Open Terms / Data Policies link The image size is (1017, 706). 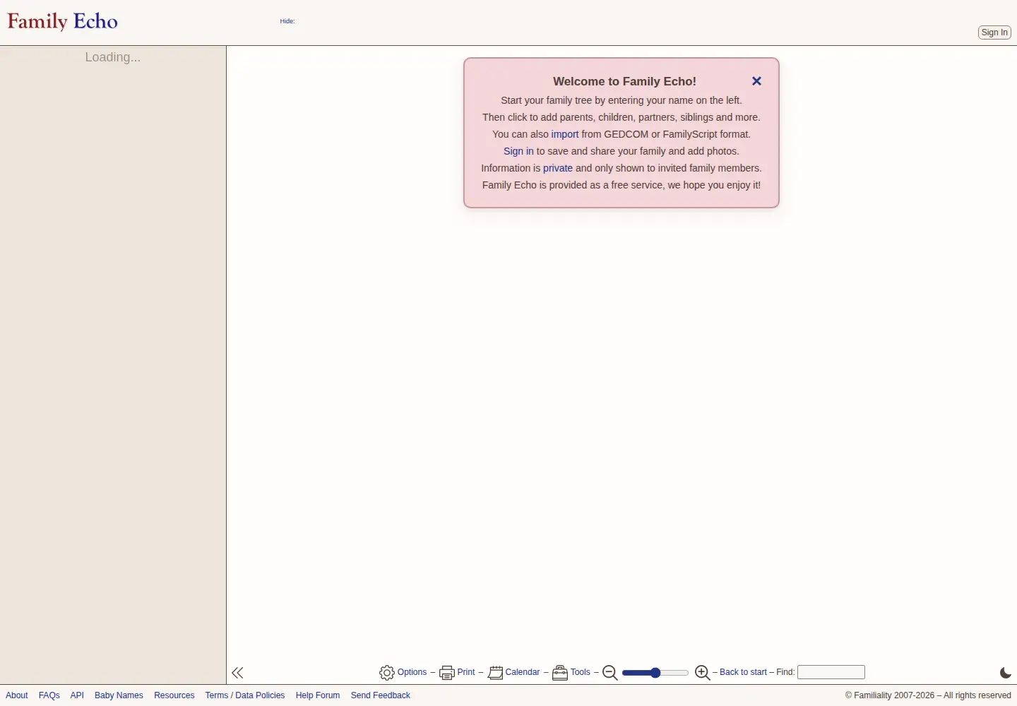click(x=245, y=695)
